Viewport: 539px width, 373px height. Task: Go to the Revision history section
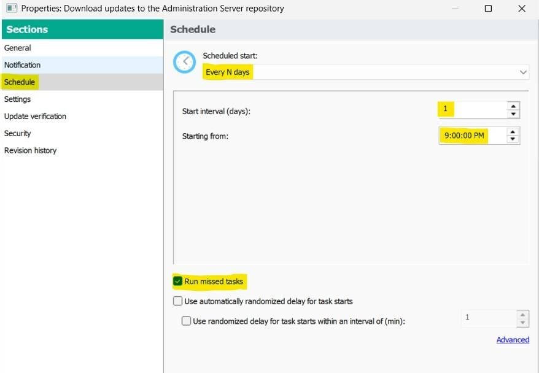pyautogui.click(x=31, y=151)
